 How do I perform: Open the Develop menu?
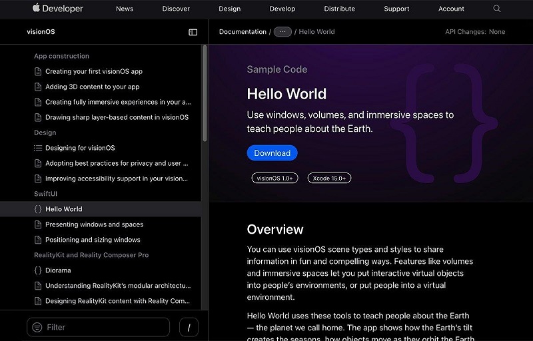282,9
